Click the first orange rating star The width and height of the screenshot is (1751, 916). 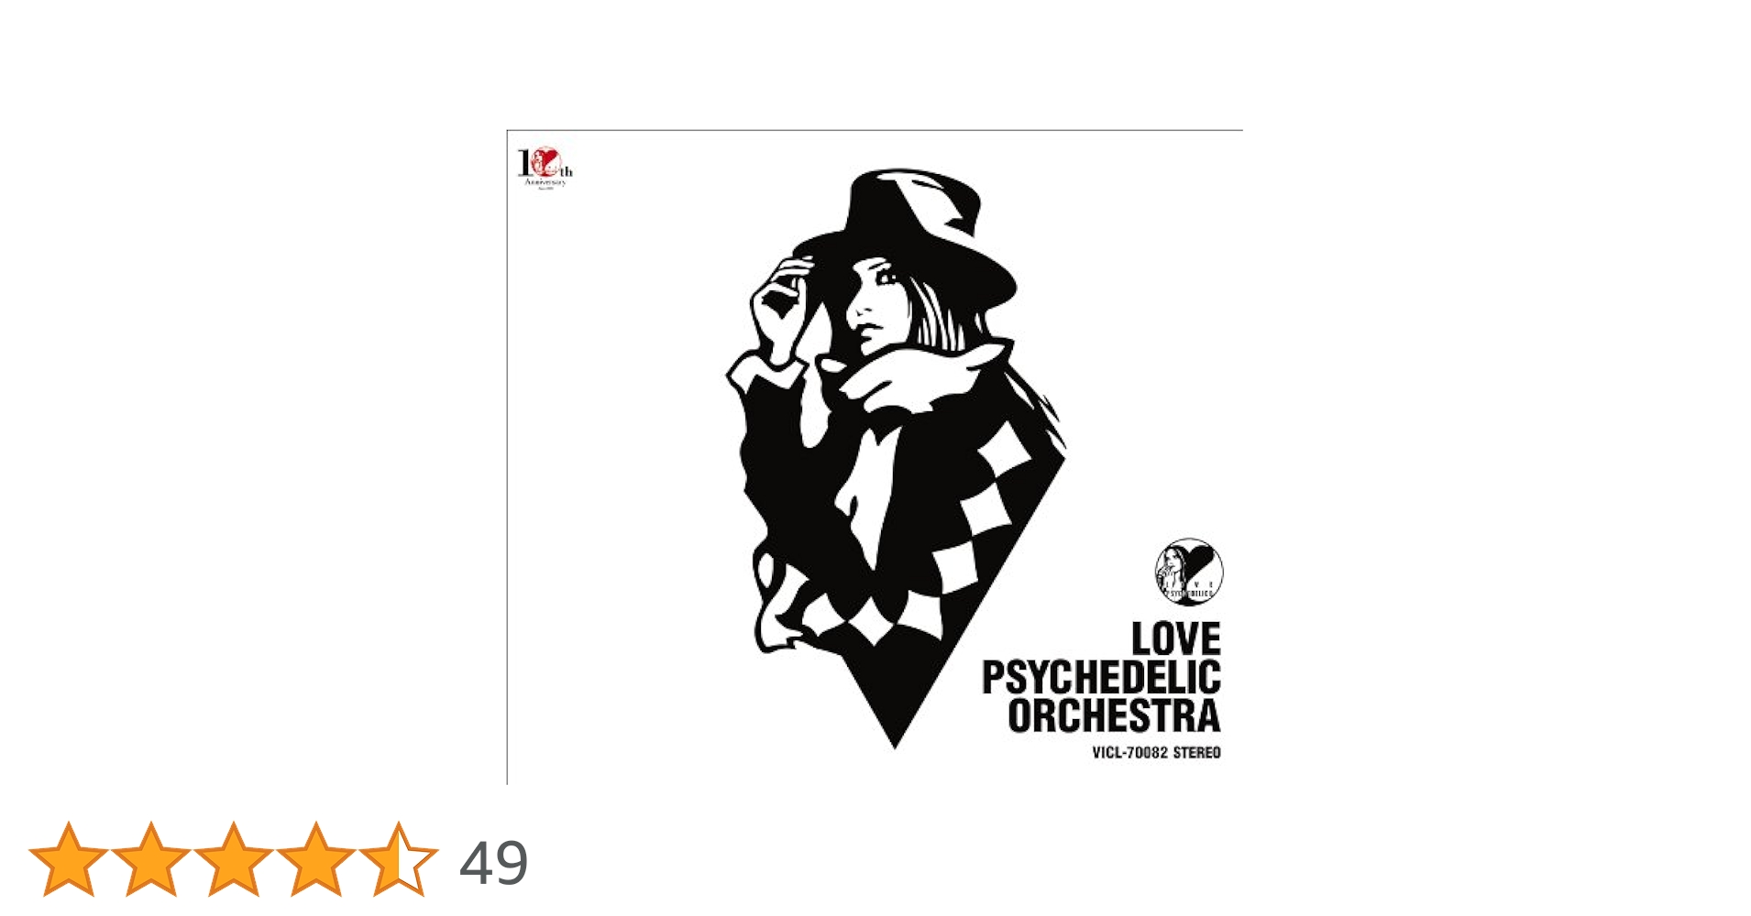[69, 858]
